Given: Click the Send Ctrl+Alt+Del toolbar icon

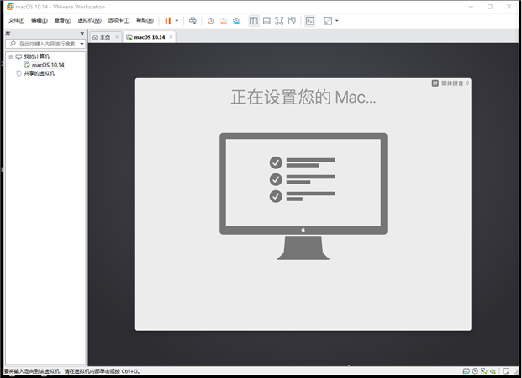Looking at the screenshot, I should [x=192, y=21].
